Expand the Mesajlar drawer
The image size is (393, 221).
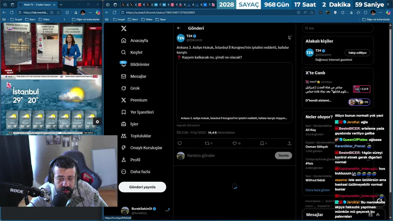point(378,215)
